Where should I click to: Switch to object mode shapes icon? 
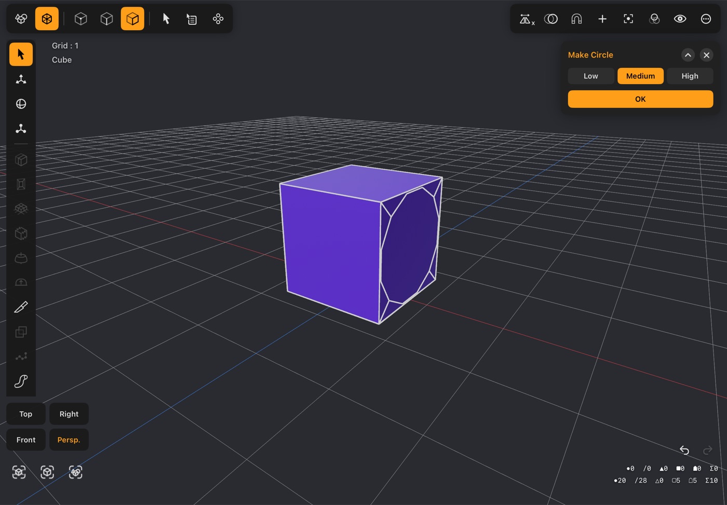[21, 19]
